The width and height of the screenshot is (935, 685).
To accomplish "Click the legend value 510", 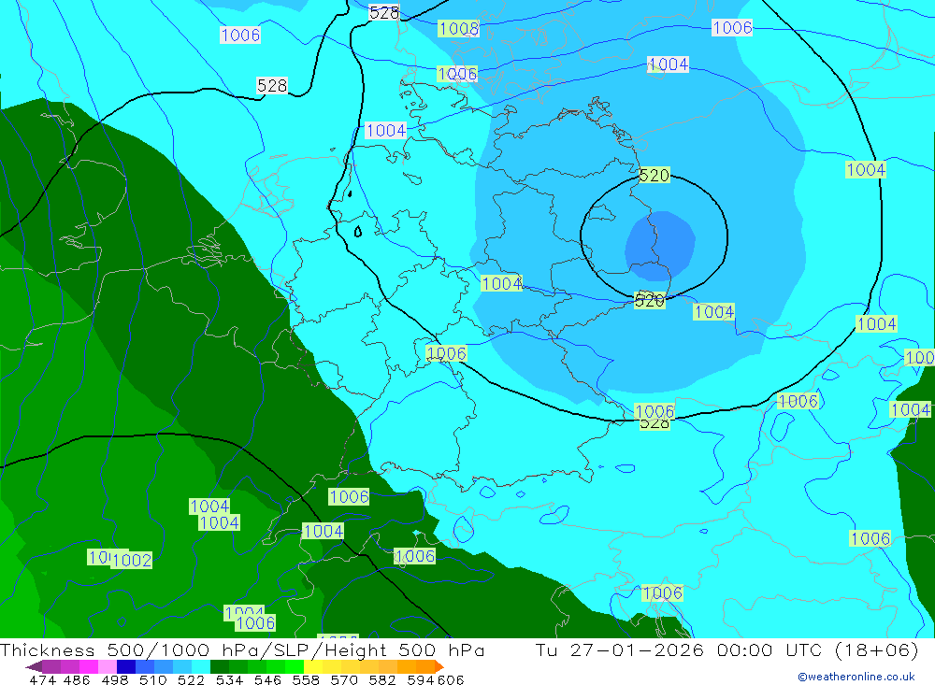I will point(152,679).
